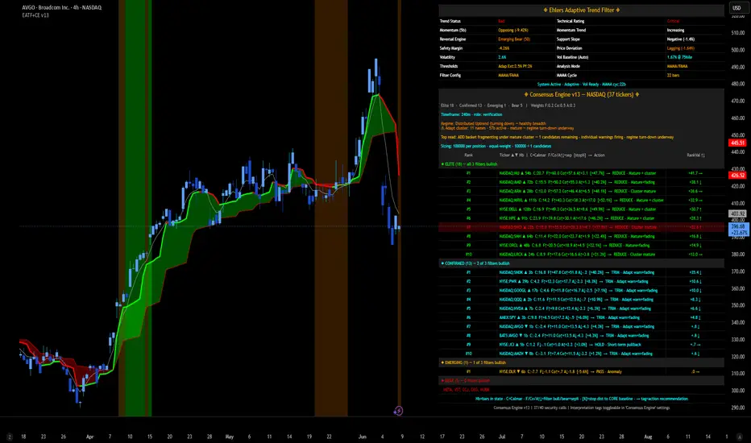Click the NASDAQ:SNDK confirmed row
751x443 pixels.
(x=581, y=272)
